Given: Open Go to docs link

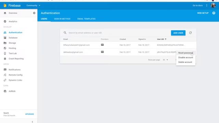Looking at the screenshot, I should pos(197,5).
